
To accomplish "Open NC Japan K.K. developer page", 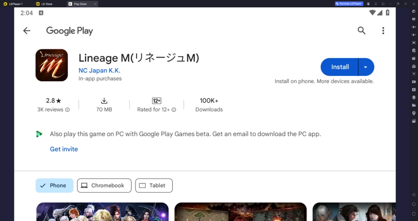I will tap(100, 71).
